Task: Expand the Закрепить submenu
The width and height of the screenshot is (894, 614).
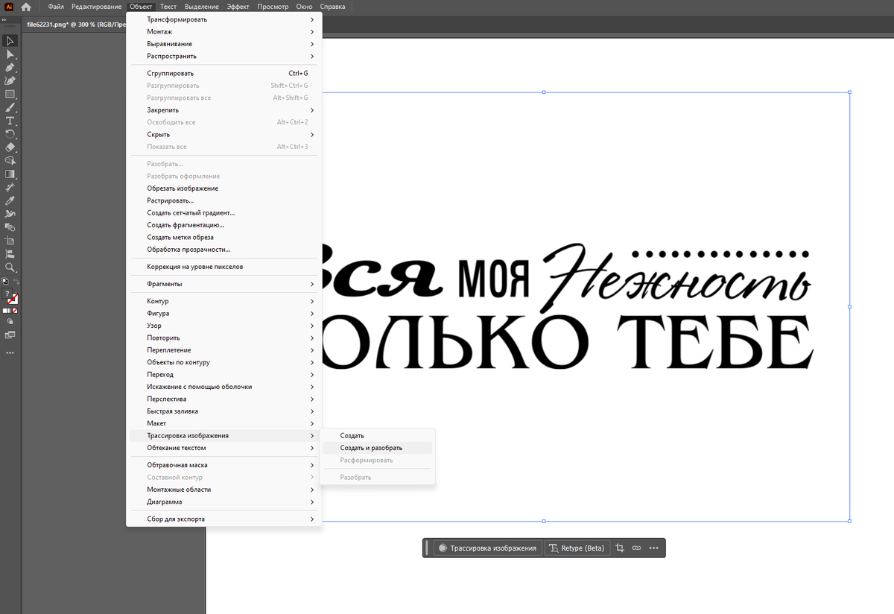Action: coord(224,110)
